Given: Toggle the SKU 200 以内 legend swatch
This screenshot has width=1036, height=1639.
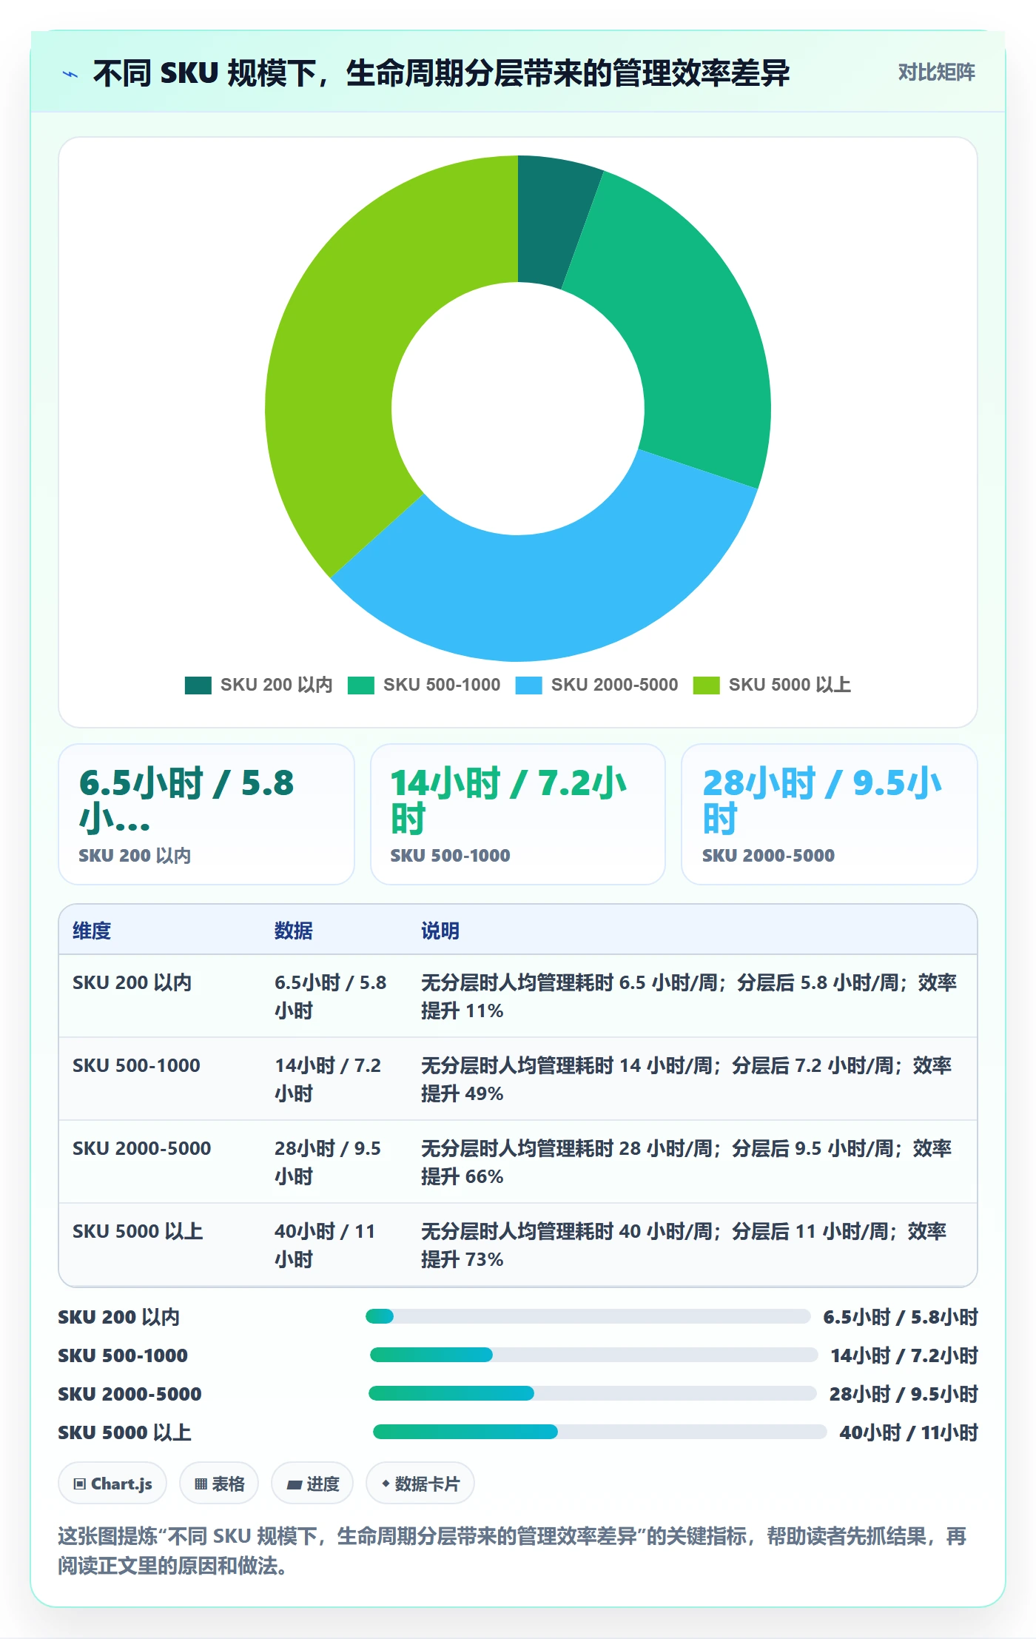Looking at the screenshot, I should point(198,685).
